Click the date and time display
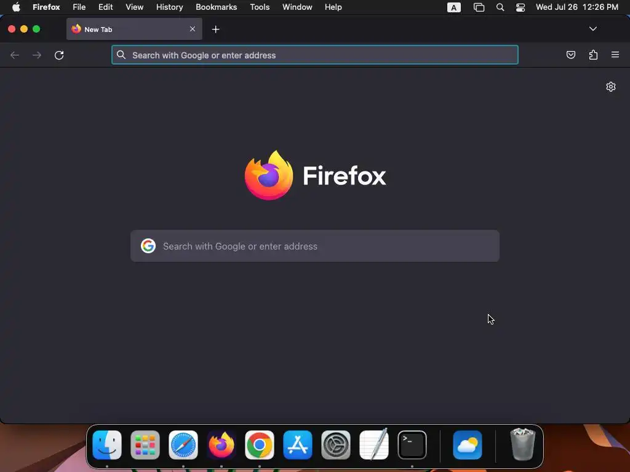Image resolution: width=630 pixels, height=472 pixels. pos(576,7)
